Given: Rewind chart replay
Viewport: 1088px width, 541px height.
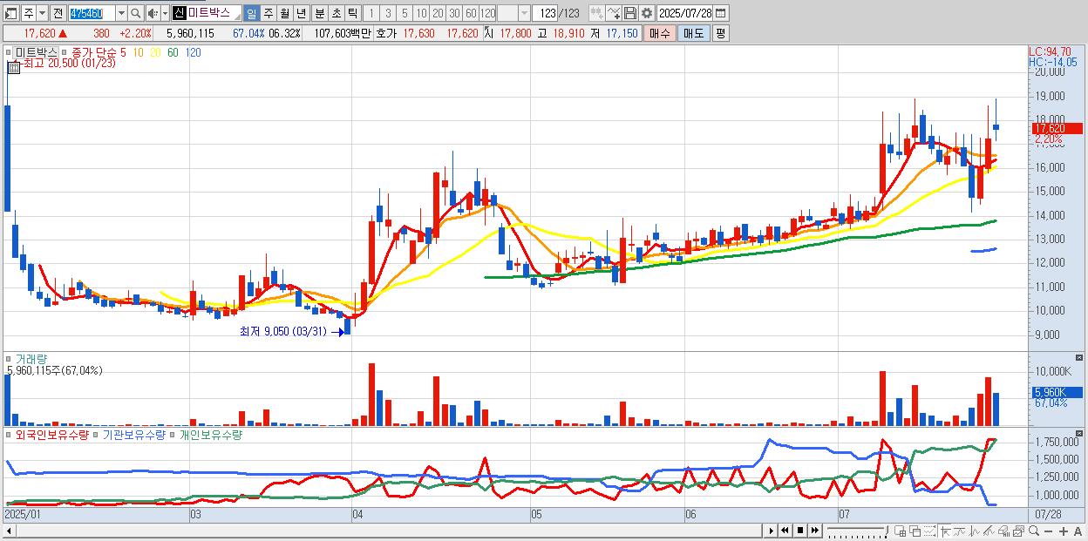Looking at the screenshot, I should coord(785,531).
